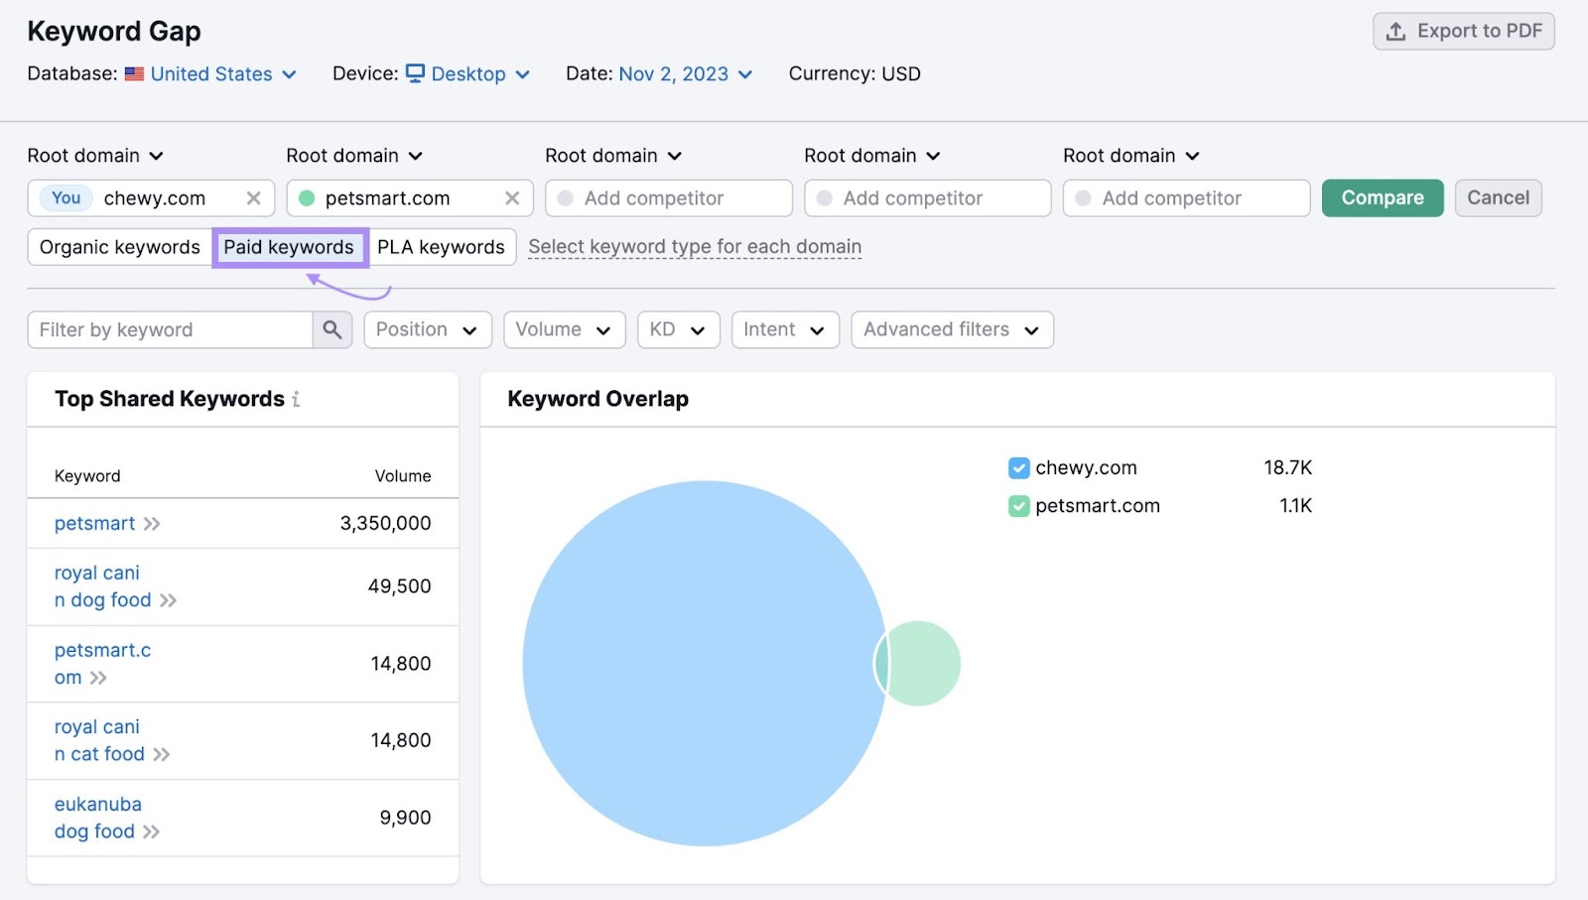
Task: Click the green dot beside petsmart.com domain
Action: [x=307, y=198]
